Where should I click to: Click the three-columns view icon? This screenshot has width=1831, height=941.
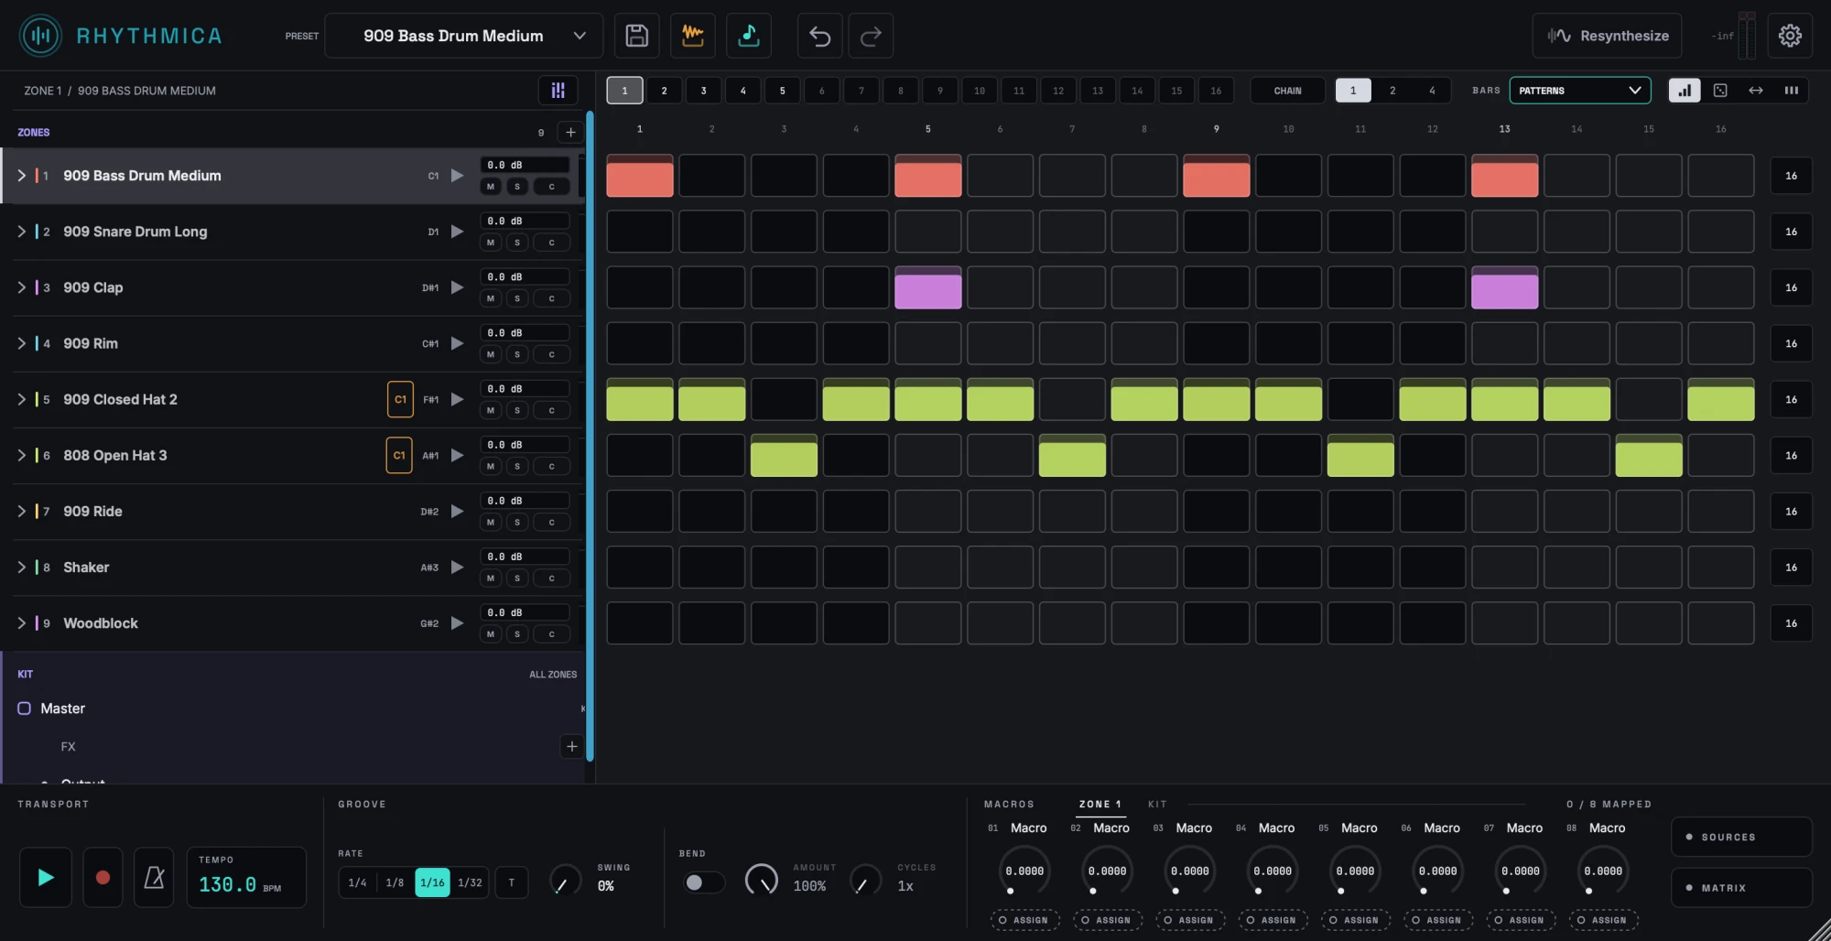pyautogui.click(x=1792, y=91)
